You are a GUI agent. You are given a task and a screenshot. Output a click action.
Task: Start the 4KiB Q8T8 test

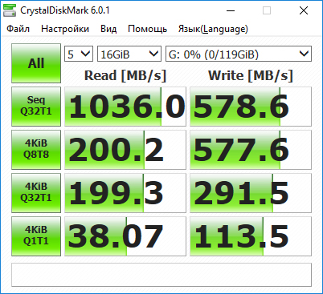(36, 150)
